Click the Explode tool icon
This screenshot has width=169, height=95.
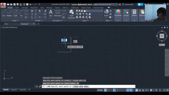45,14
